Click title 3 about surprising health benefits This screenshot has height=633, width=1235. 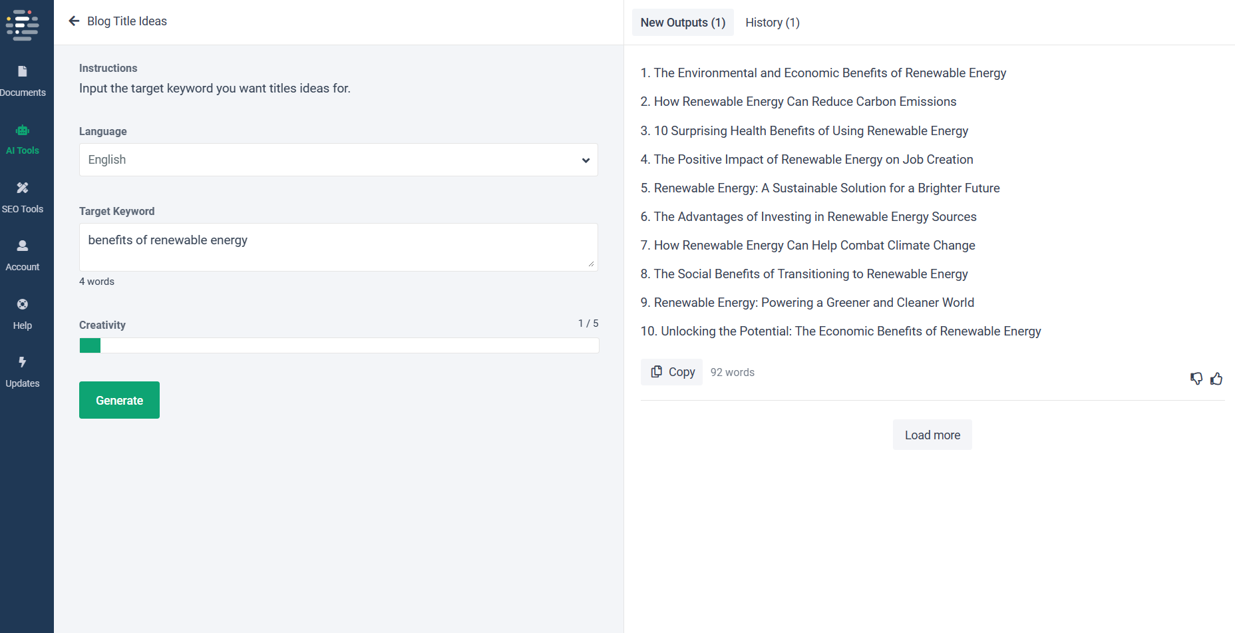click(x=804, y=130)
